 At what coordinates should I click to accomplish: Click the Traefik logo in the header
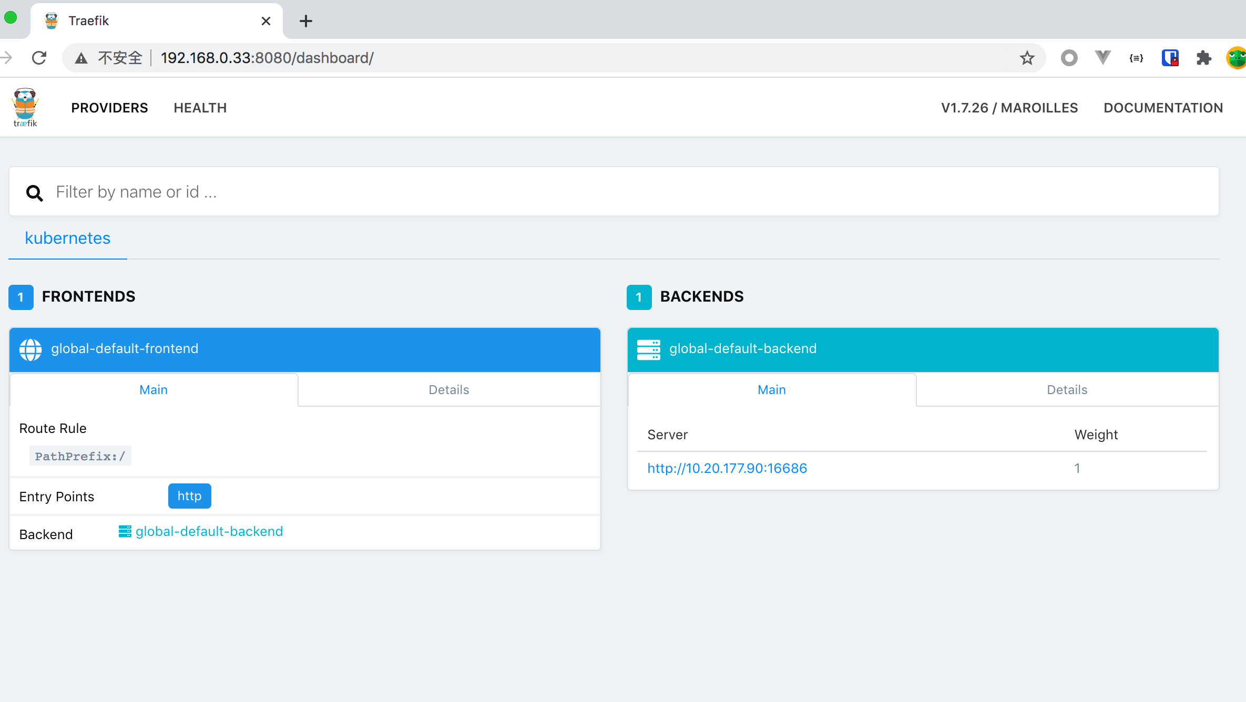[25, 107]
